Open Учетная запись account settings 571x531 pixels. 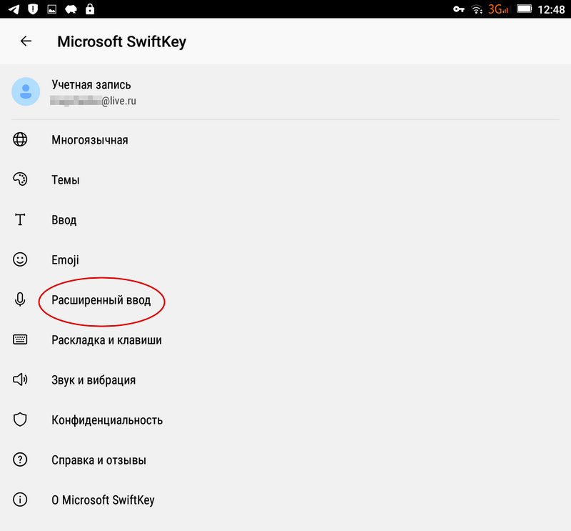pos(285,91)
